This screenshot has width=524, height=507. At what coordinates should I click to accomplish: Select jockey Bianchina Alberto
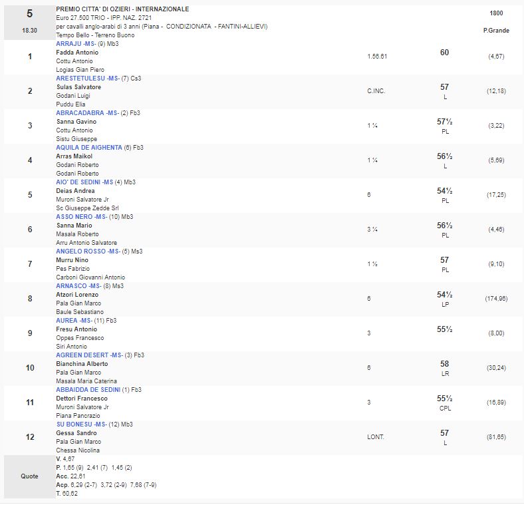point(82,364)
